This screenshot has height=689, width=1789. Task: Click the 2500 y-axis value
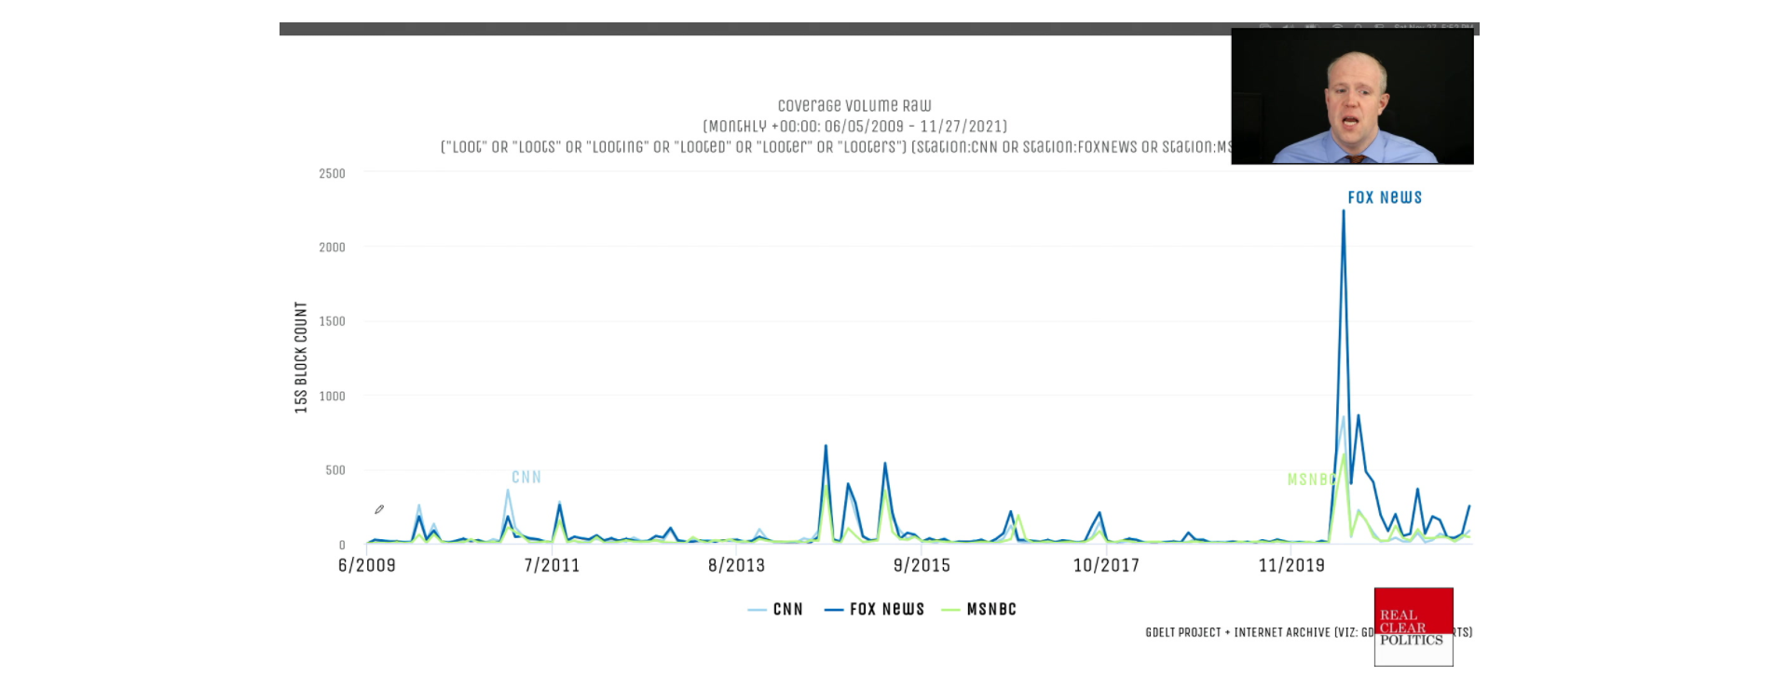332,173
